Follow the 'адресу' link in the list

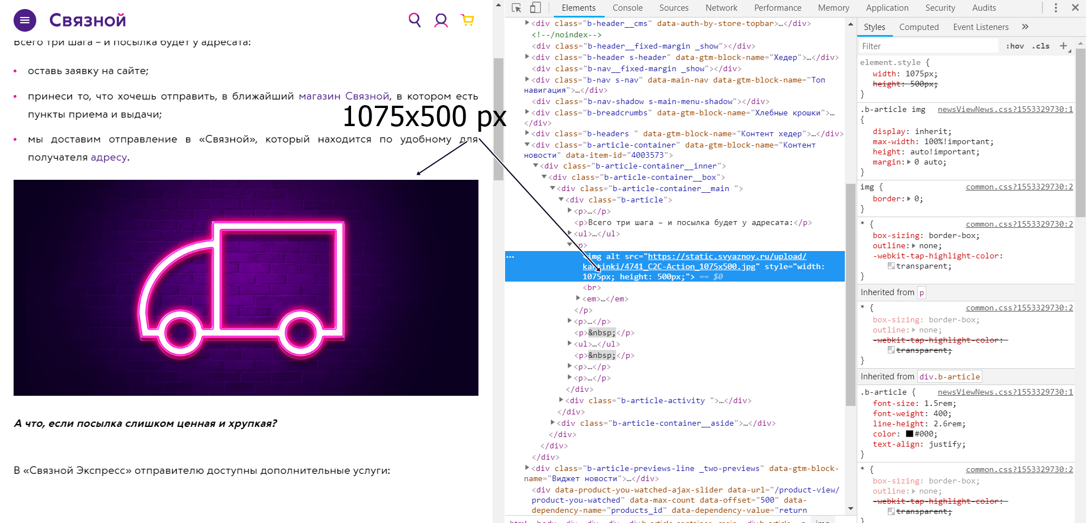pos(109,157)
